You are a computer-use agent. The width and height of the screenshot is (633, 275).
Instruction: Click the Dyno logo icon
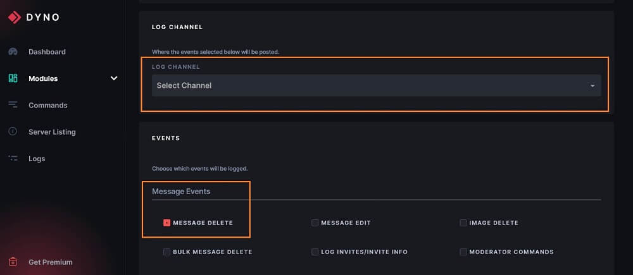15,17
